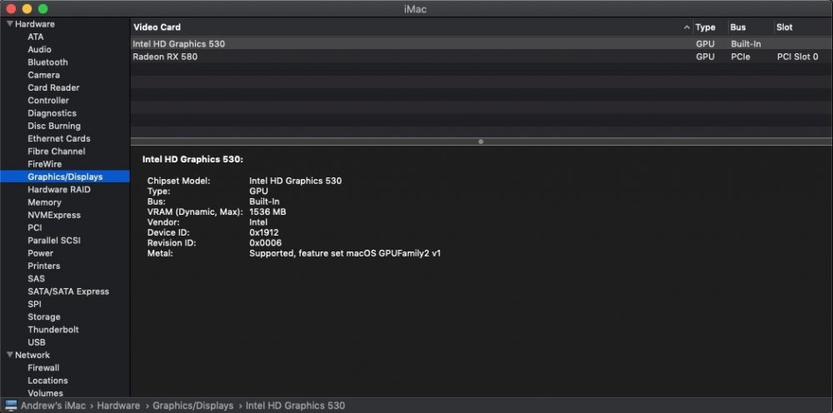Image resolution: width=833 pixels, height=413 pixels.
Task: Select Memory in the sidebar
Action: [44, 202]
